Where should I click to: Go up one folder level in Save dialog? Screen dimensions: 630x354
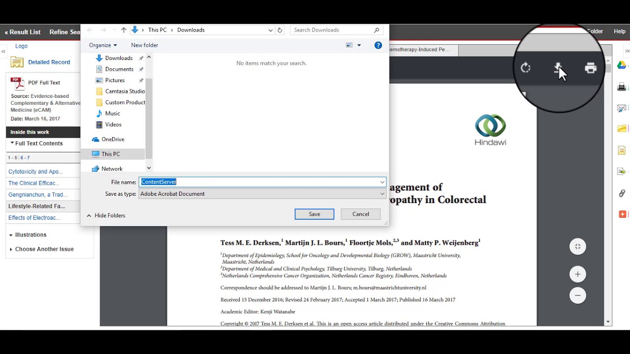124,30
